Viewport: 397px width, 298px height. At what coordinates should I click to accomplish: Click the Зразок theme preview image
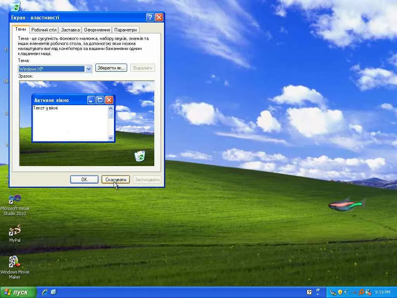(x=87, y=123)
